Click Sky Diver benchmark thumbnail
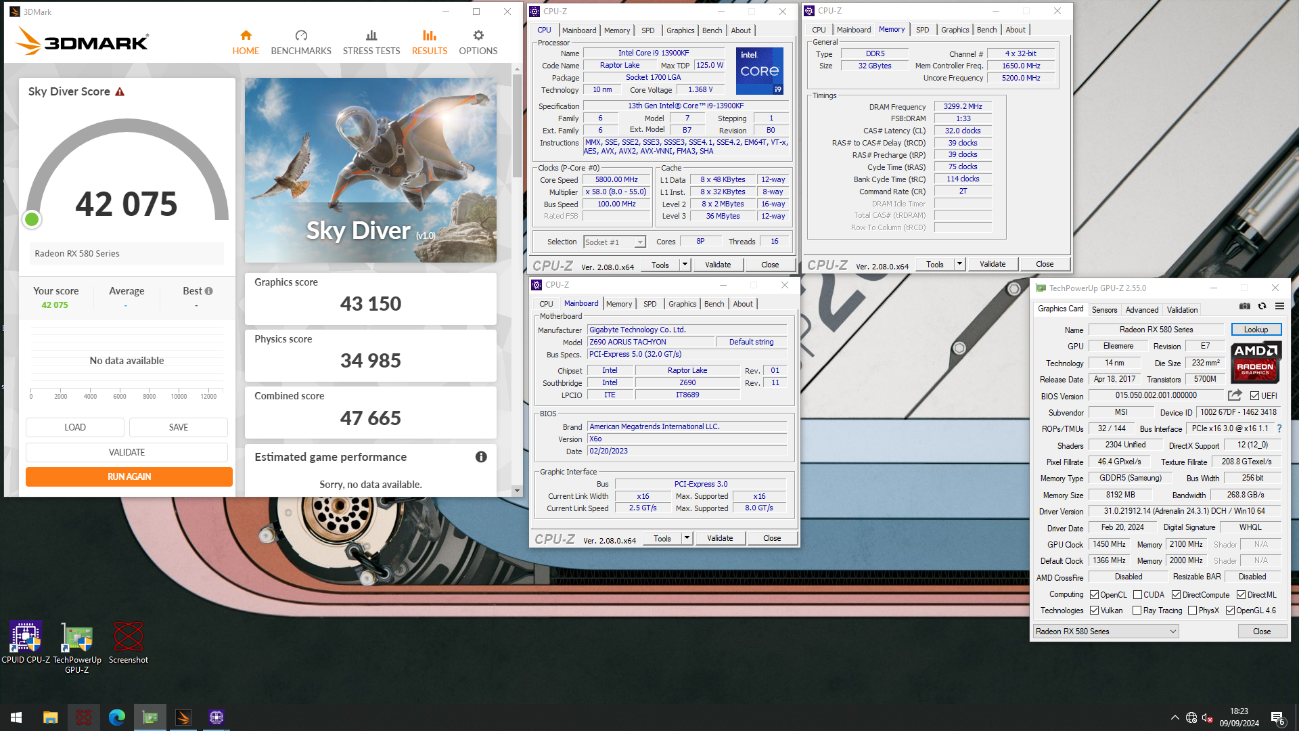 (x=371, y=170)
